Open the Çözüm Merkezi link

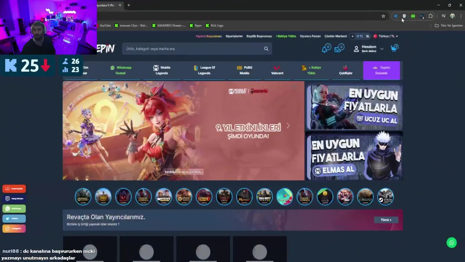(x=336, y=36)
